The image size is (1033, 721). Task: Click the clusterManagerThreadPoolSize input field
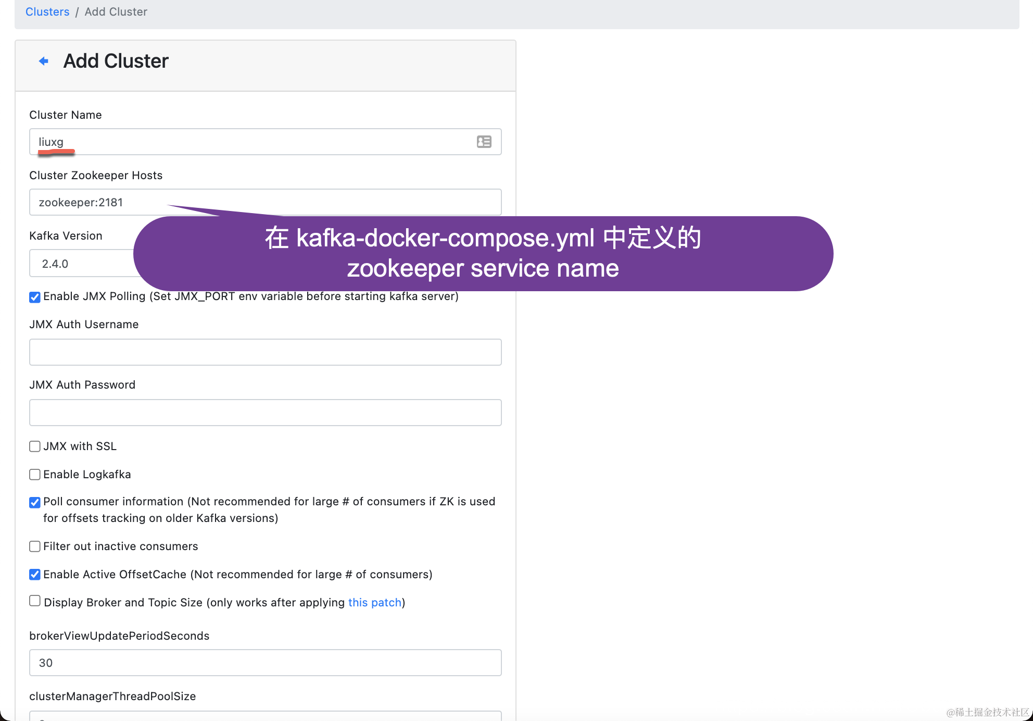265,716
